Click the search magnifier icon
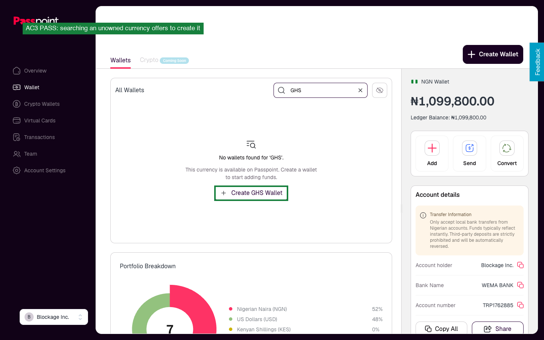 [x=281, y=90]
